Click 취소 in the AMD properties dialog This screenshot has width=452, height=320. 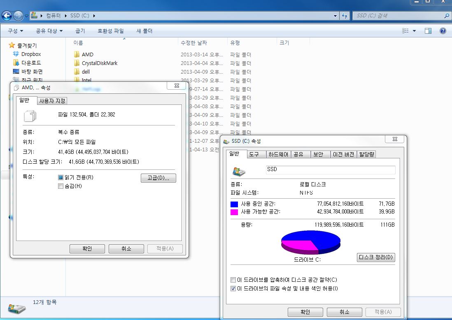(x=126, y=248)
